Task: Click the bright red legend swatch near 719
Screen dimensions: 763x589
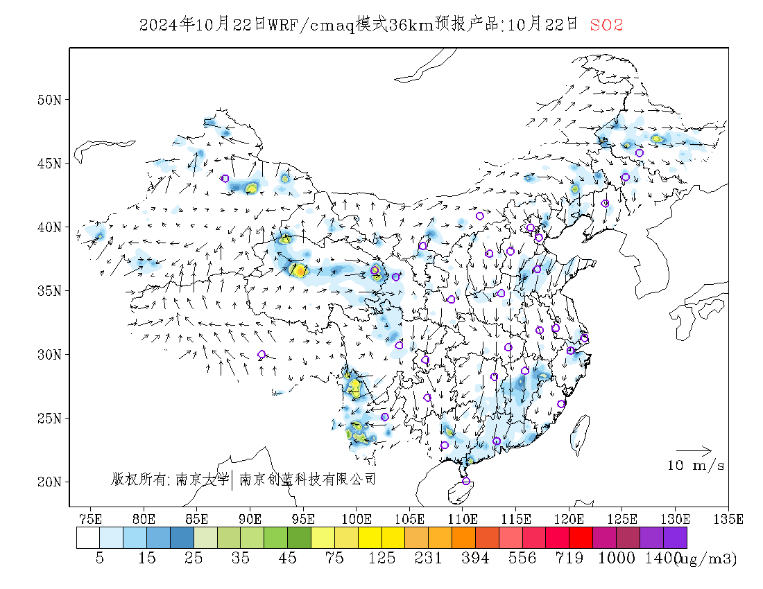Action: tap(581, 538)
